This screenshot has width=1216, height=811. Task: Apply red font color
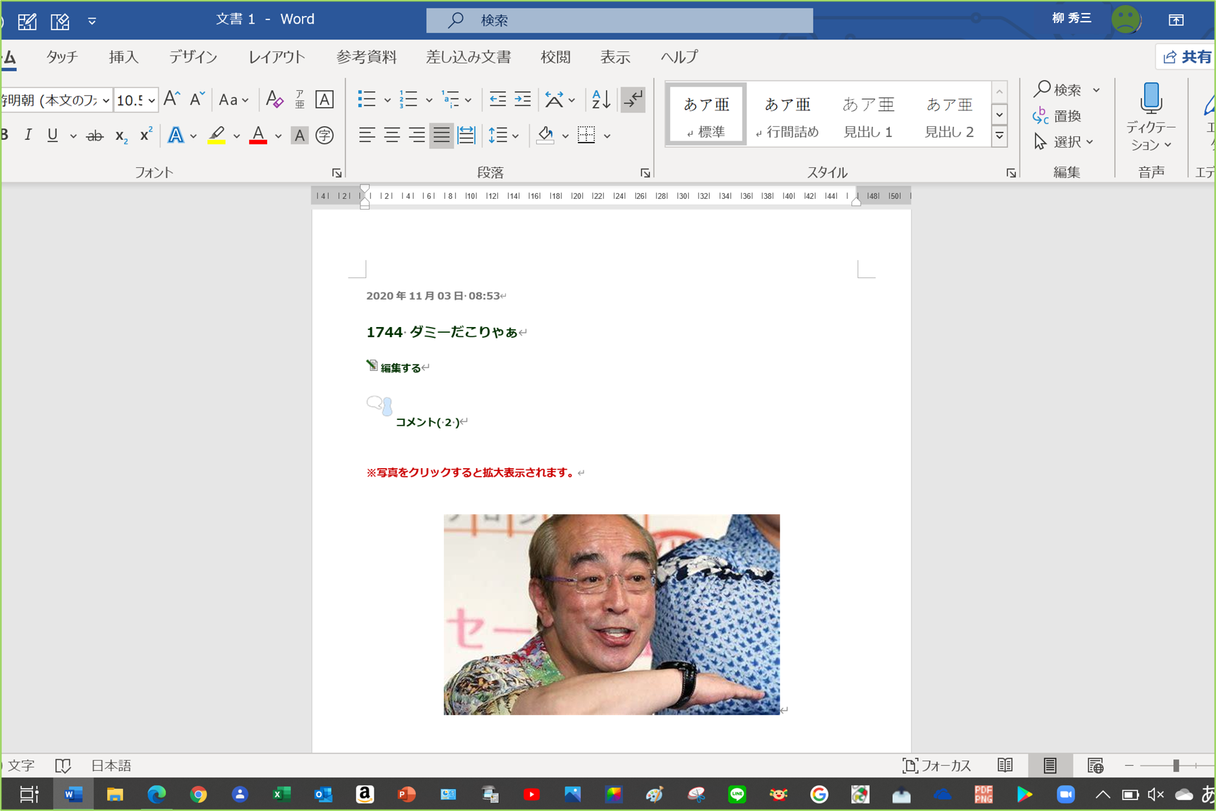coord(258,135)
